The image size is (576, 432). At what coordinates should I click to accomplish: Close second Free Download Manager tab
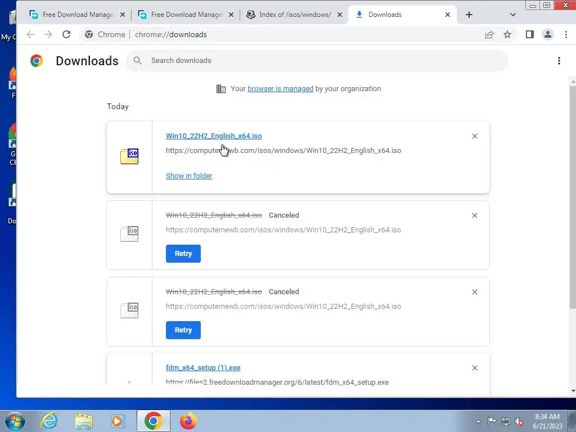point(231,15)
